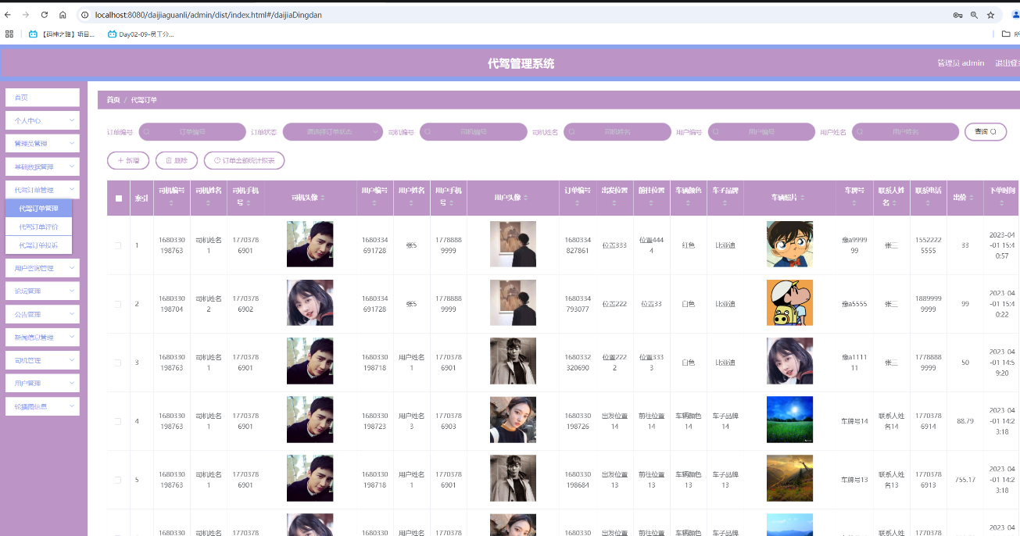Viewport: 1020px width, 536px height.
Task: Toggle the select-all checkbox in table header
Action: point(119,198)
